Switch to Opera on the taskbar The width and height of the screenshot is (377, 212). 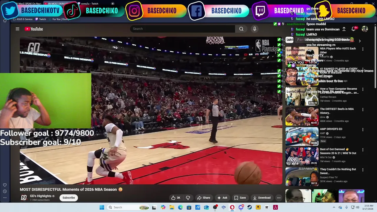232,207
